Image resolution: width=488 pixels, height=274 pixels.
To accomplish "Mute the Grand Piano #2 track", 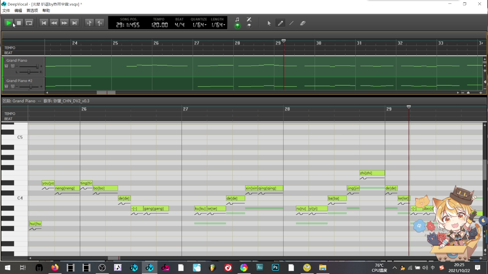I will point(6,87).
